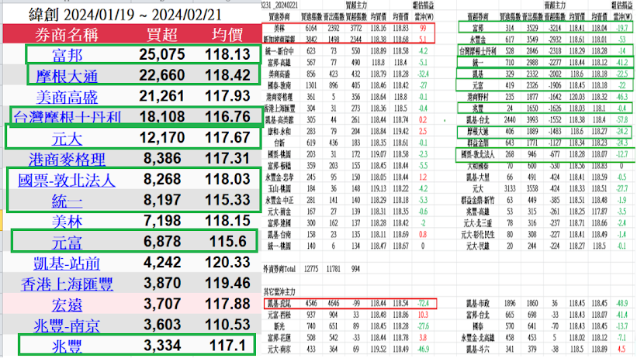Open the 港商麥格理 broker link
Viewport: 637px width, 358px height.
point(67,159)
